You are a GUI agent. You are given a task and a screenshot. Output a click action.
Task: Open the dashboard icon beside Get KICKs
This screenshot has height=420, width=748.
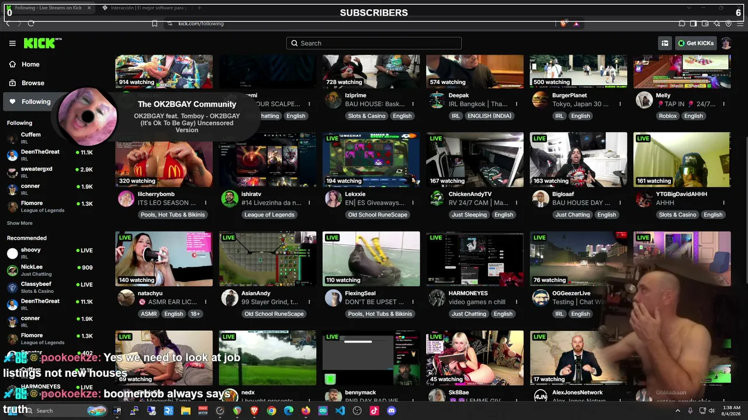click(x=665, y=43)
